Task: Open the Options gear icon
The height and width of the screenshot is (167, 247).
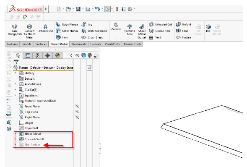Action: tap(130, 9)
